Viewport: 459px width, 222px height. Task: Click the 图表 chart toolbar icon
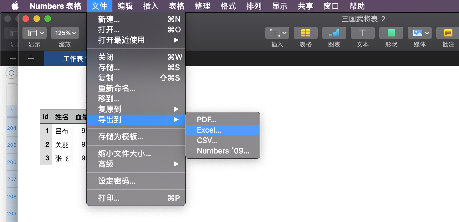(334, 33)
